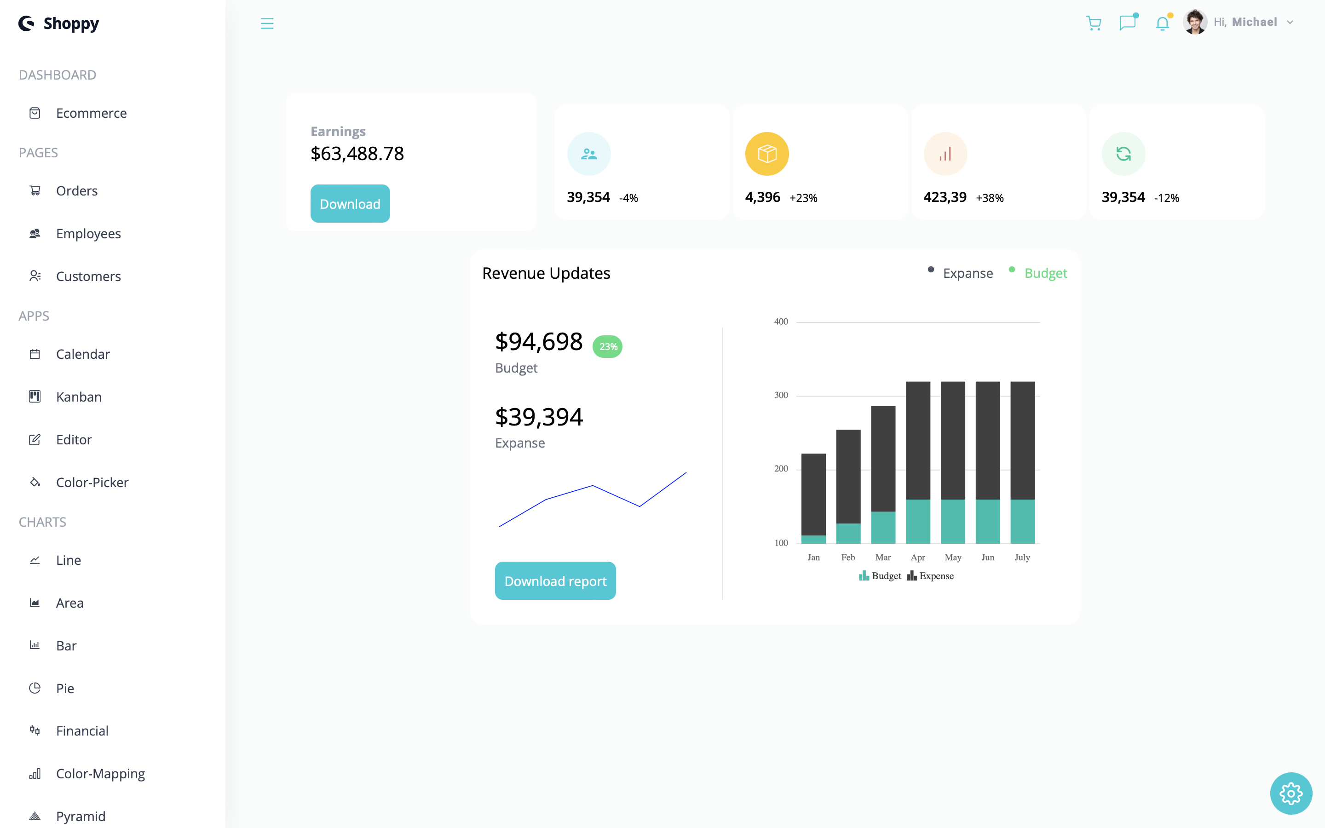This screenshot has height=828, width=1325.
Task: Click the Editor app icon
Action: pyautogui.click(x=35, y=439)
